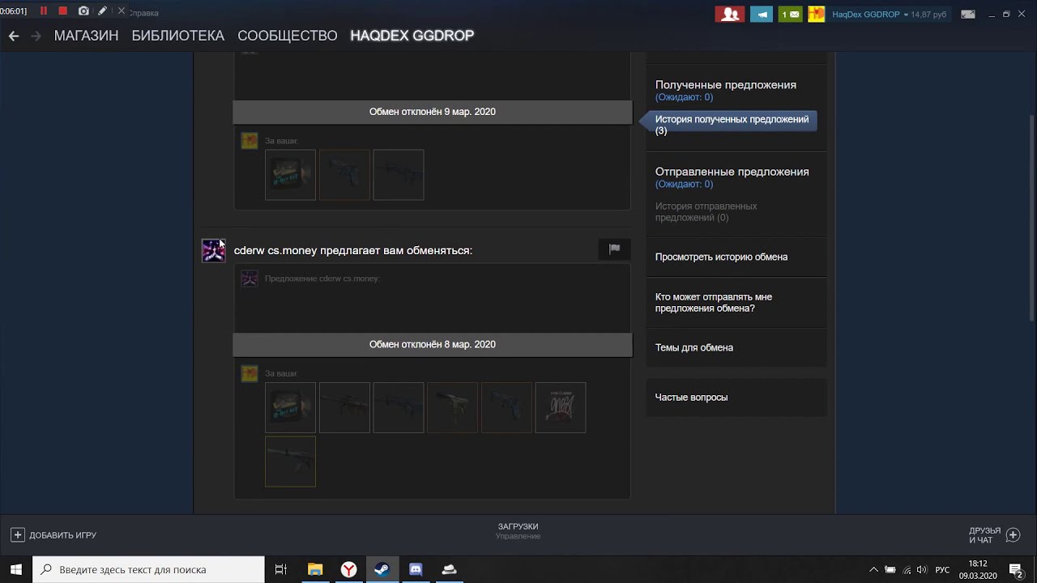Open Кто может отправлять мне предложения обмена
This screenshot has height=583, width=1037.
pyautogui.click(x=713, y=303)
